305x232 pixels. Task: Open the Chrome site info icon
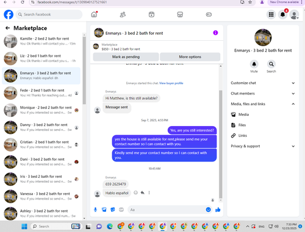tap(33, 2)
